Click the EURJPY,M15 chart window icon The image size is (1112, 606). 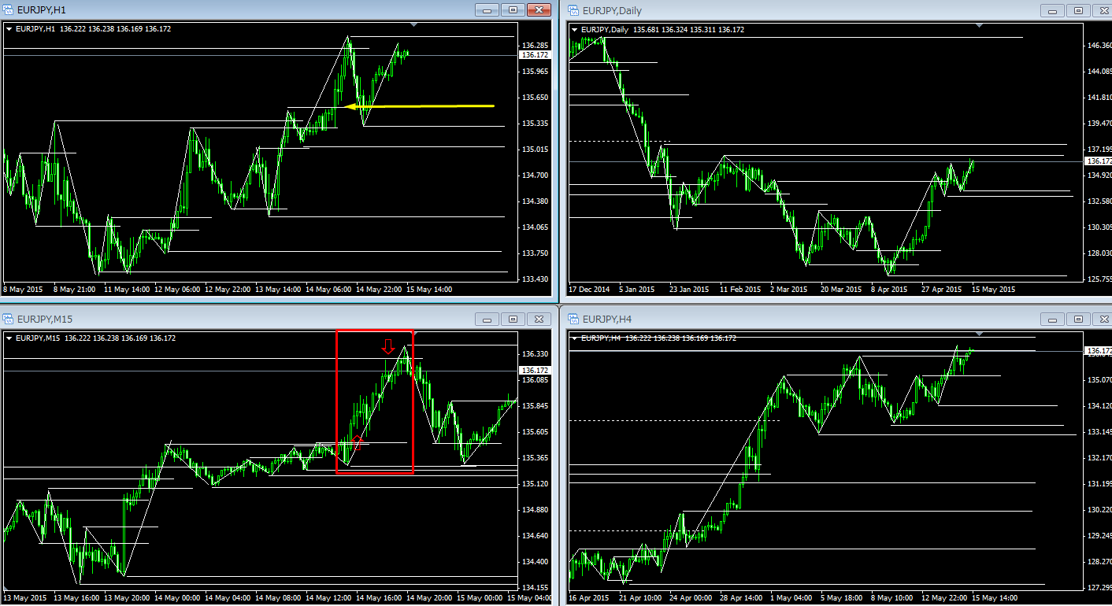tap(9, 319)
